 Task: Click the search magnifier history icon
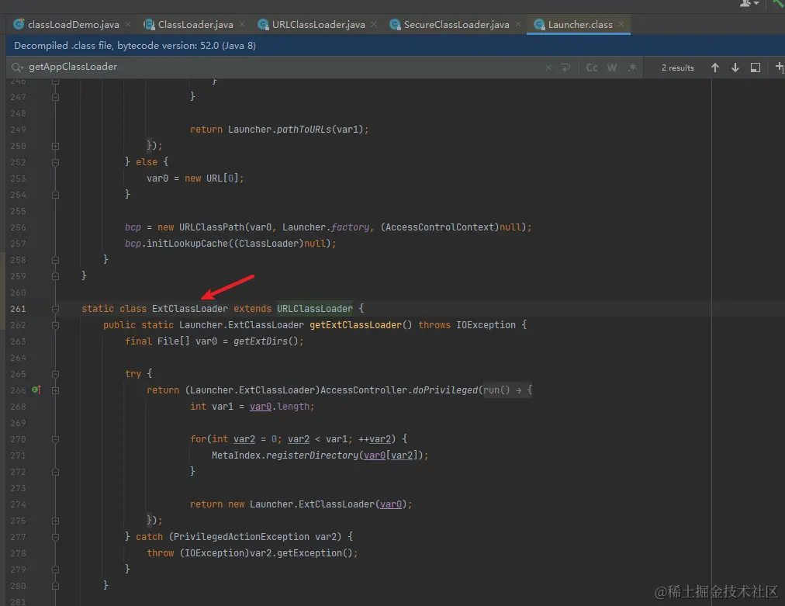click(17, 67)
